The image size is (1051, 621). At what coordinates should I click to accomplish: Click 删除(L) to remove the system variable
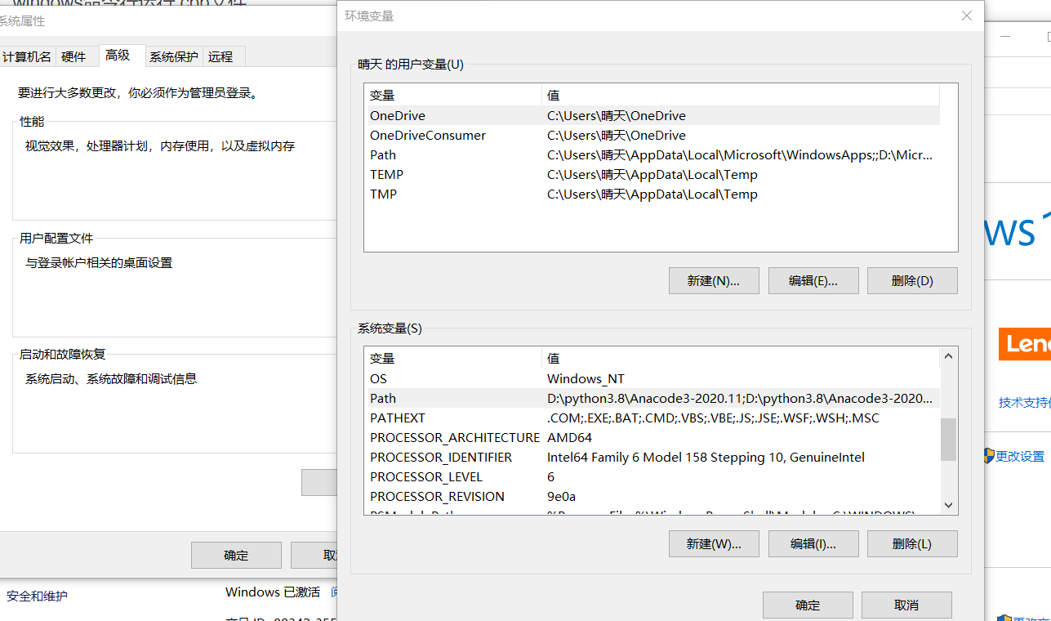click(911, 543)
